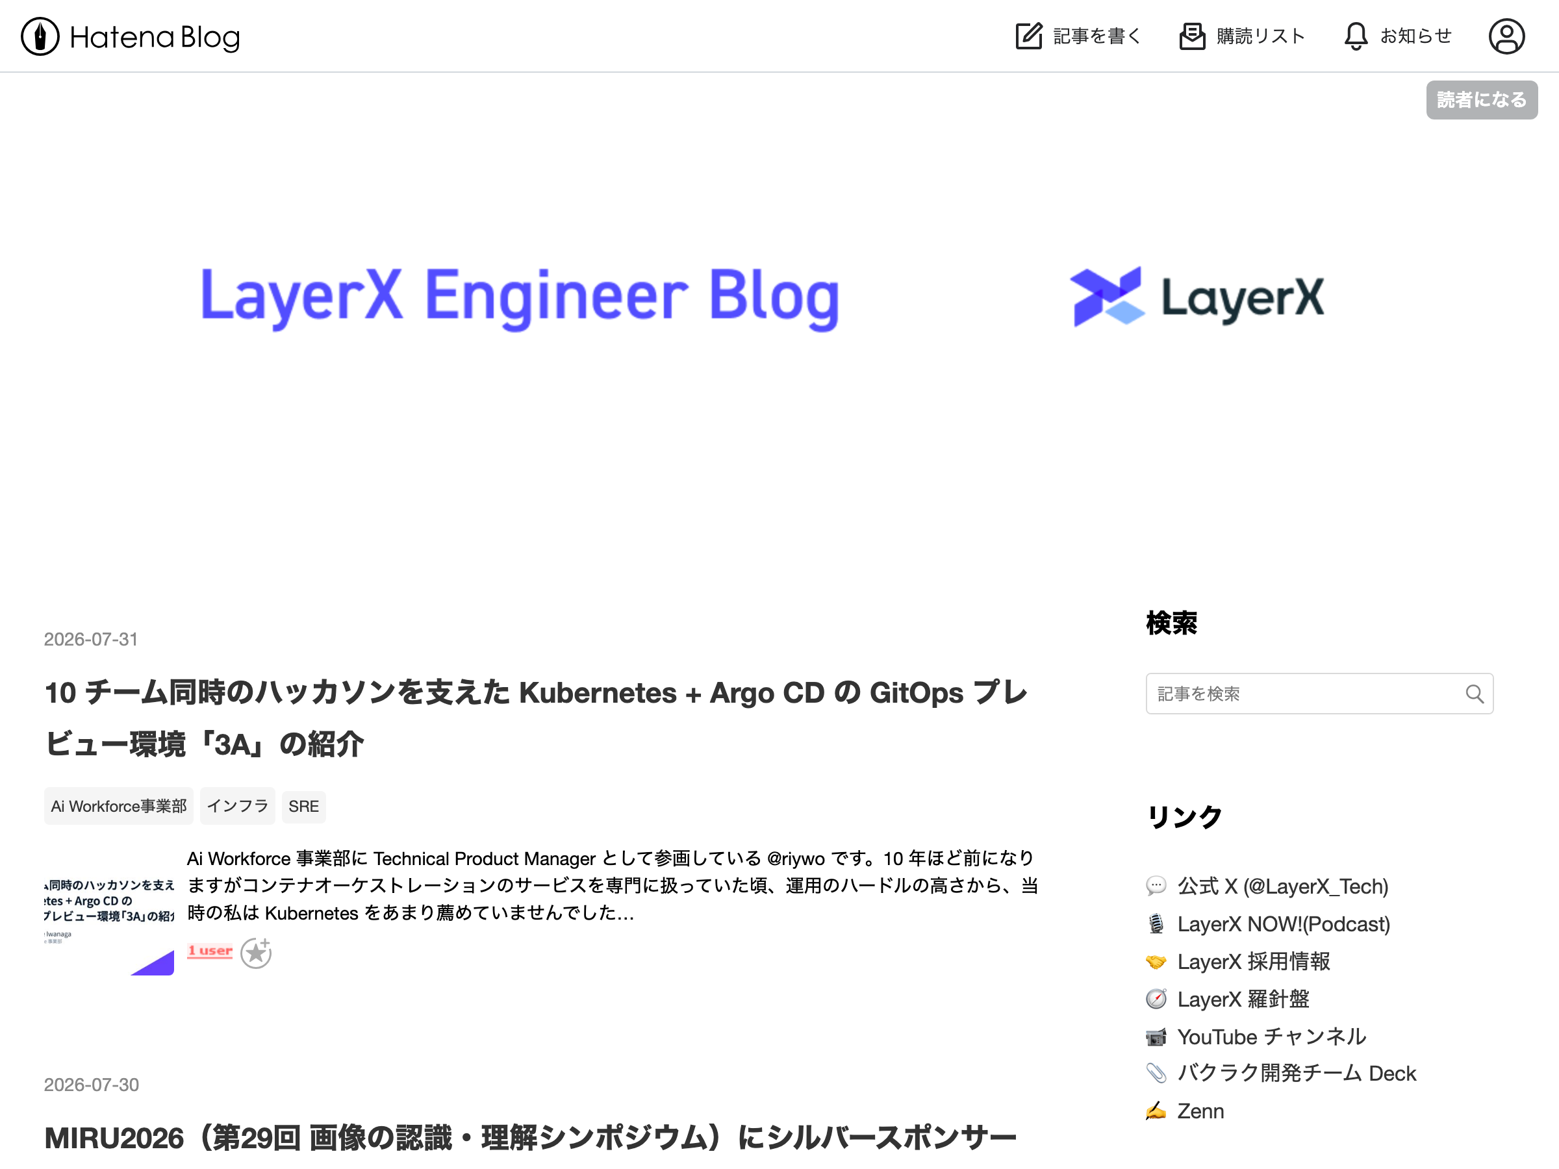Screen dimensions: 1559x1169
Task: Open the Hatena Blog home logo
Action: (x=131, y=36)
